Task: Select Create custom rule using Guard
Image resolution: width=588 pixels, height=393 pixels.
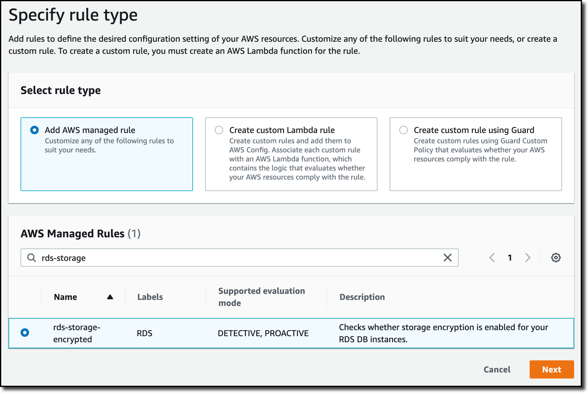Action: (x=403, y=130)
